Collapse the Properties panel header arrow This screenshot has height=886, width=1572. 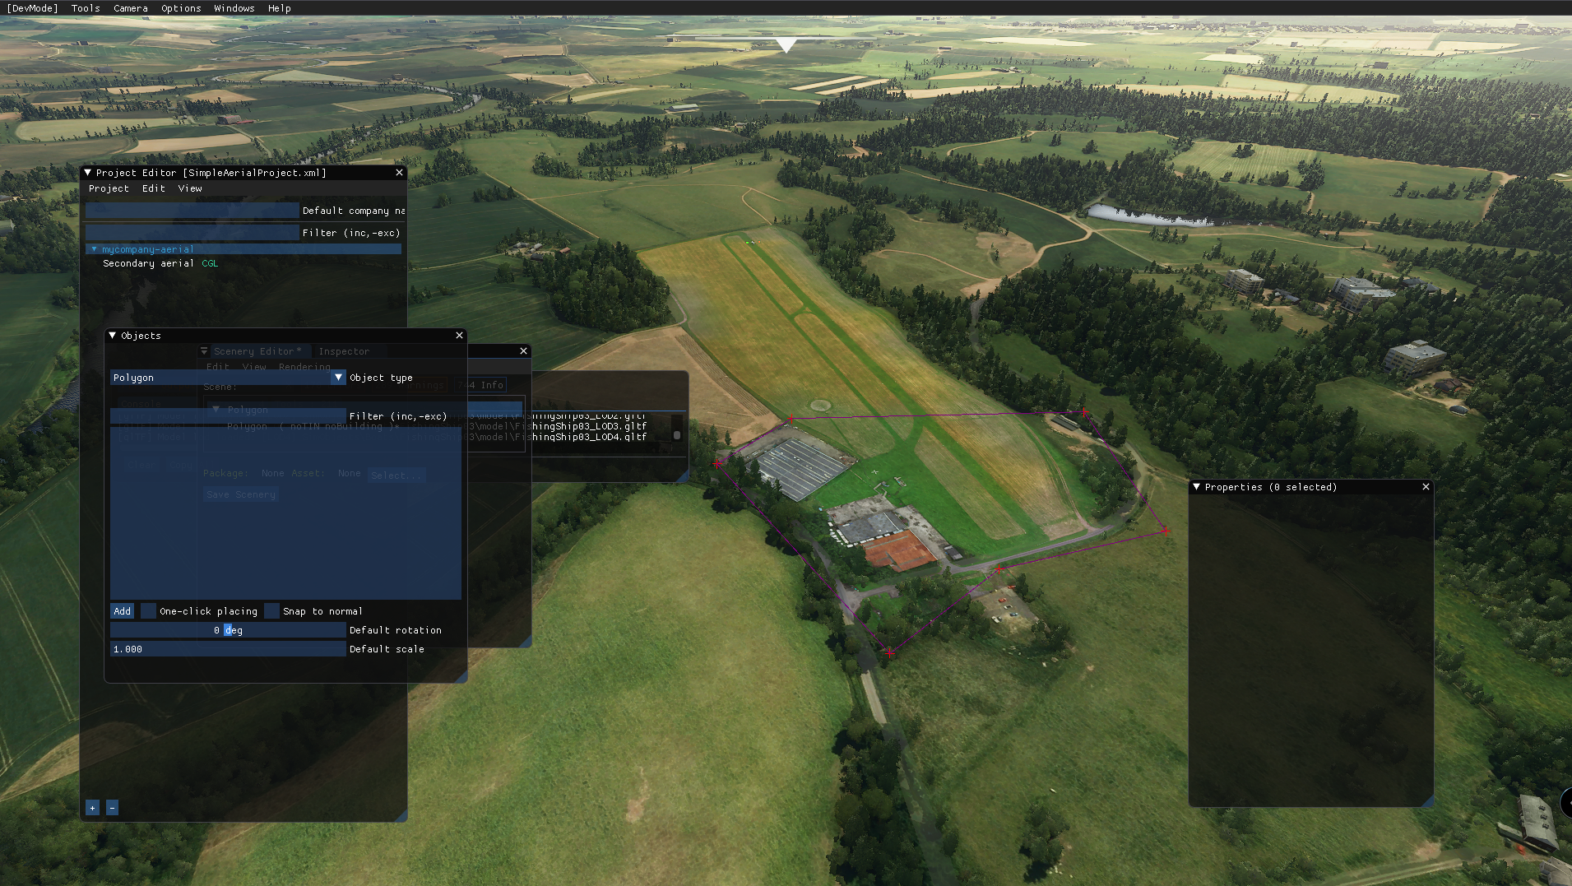pyautogui.click(x=1196, y=487)
